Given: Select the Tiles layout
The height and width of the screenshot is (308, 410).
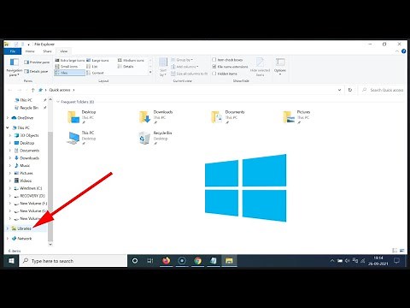Looking at the screenshot, I should [69, 73].
